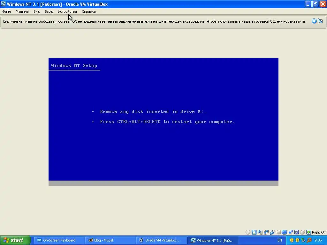This screenshot has height=245, width=327.
Task: Click the Windows NT 3.1 taskbar button
Action: [212, 240]
